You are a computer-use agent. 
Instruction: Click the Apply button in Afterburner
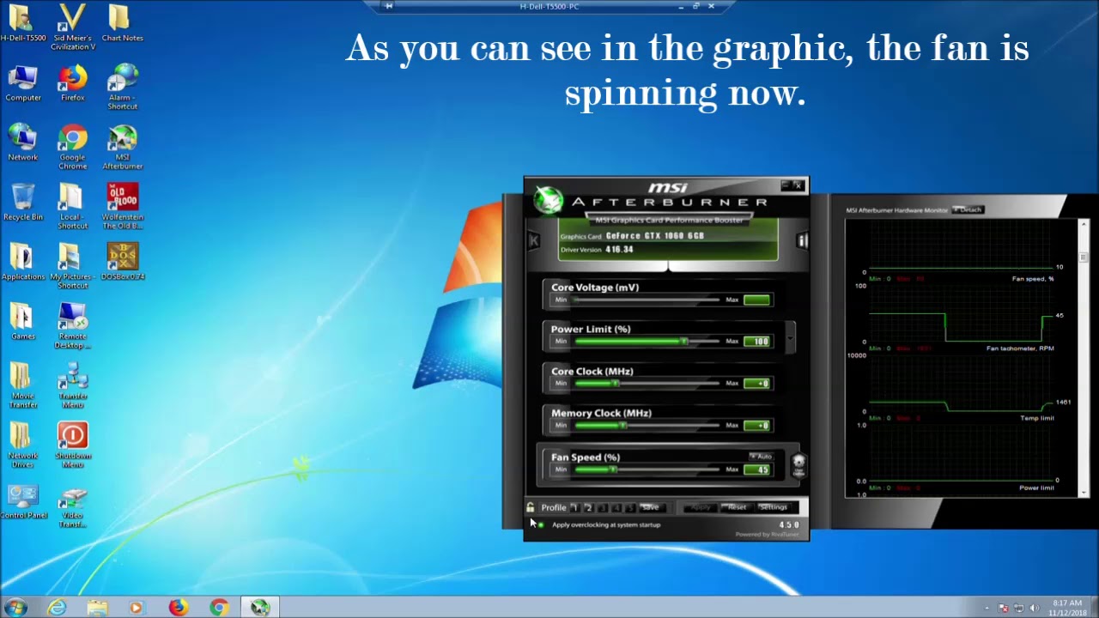coord(701,507)
